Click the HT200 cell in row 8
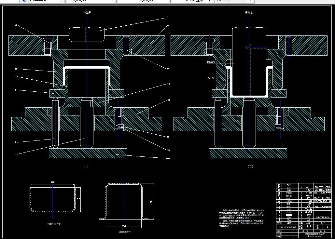The image size is (335, 239). (x=308, y=201)
